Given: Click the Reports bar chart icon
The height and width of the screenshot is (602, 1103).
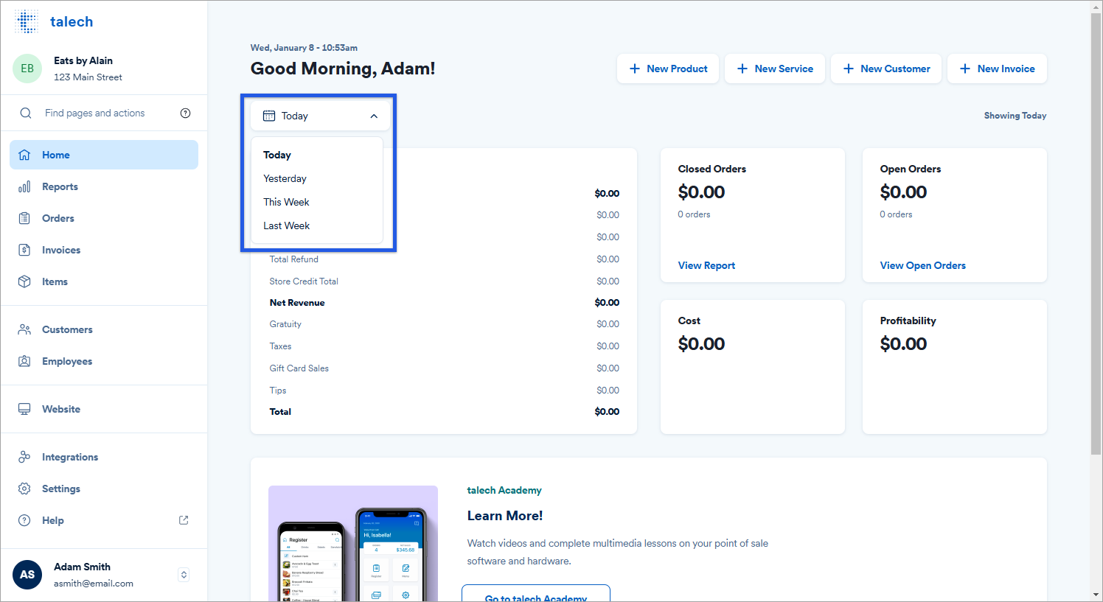Looking at the screenshot, I should coord(24,187).
